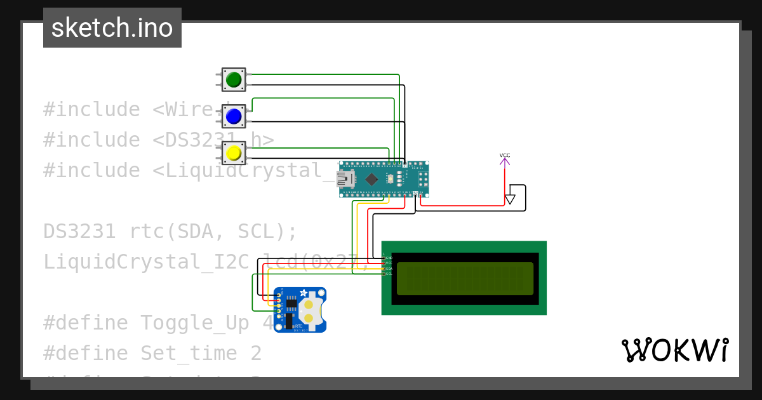Click the green pushbutton
The image size is (762, 400).
[x=234, y=79]
